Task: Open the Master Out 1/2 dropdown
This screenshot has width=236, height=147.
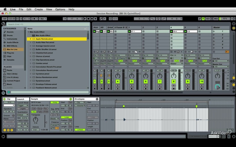Action: [221, 67]
